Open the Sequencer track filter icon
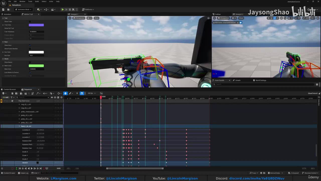This screenshot has width=321, height=181. click(x=12, y=97)
